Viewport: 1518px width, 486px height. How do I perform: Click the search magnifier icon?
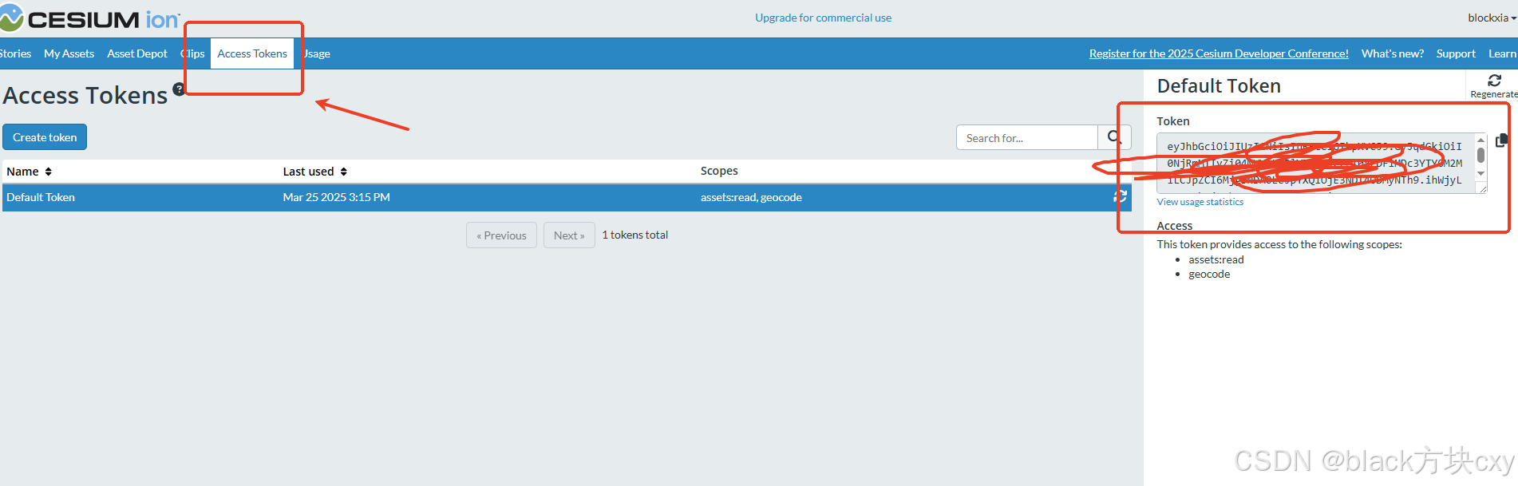click(1114, 137)
